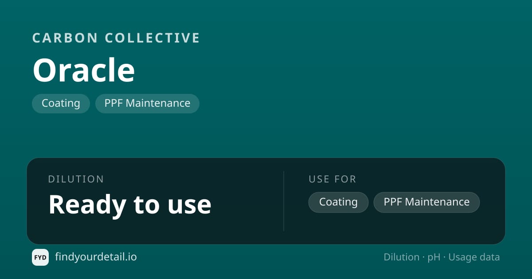Click pH in the footer text
Screen dimensions: 532x279
click(x=434, y=257)
